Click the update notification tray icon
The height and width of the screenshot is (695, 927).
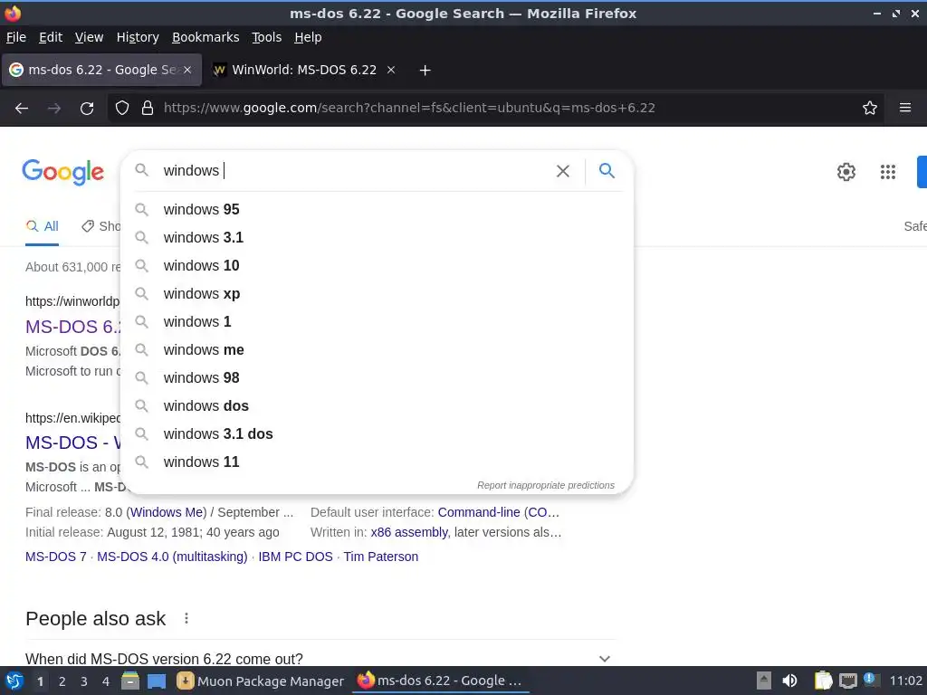point(870,680)
